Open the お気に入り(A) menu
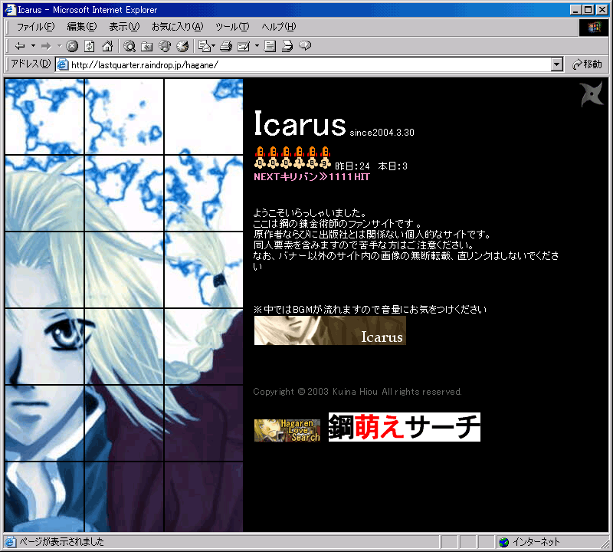Viewport: 613px width, 552px height. point(178,27)
